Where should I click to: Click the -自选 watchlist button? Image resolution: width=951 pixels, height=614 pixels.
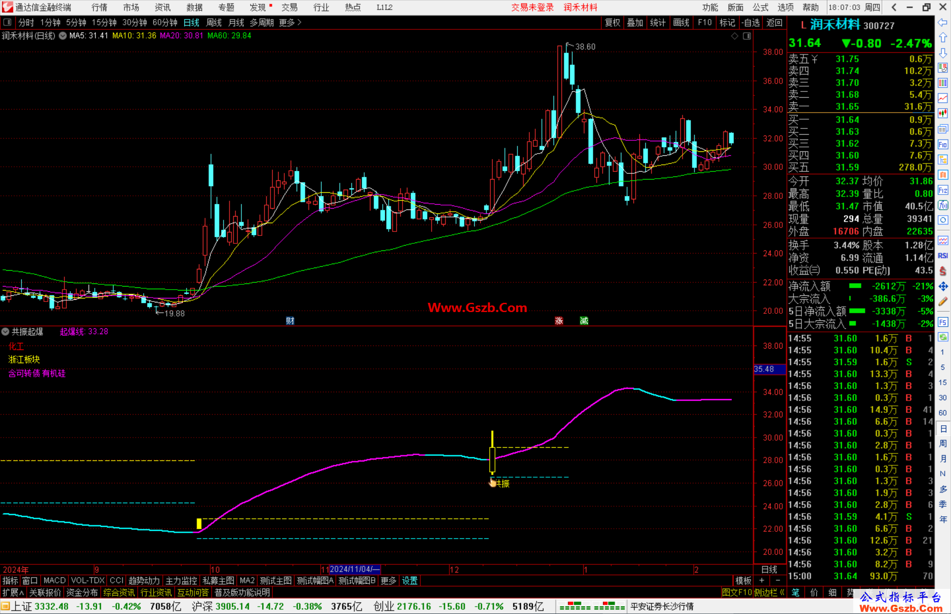click(751, 22)
